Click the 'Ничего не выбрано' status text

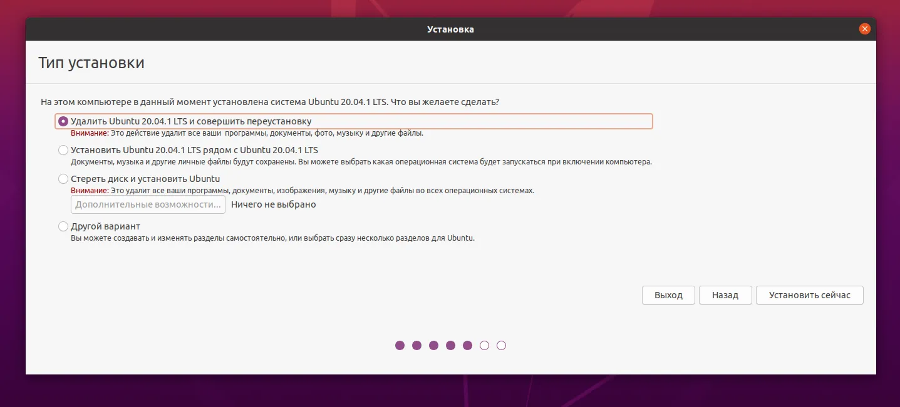coord(274,204)
